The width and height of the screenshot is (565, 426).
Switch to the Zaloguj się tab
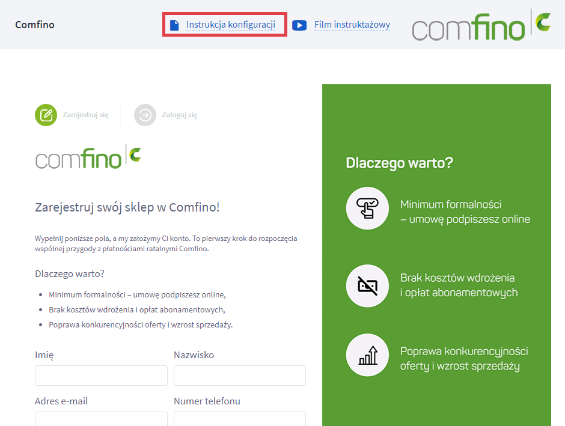179,115
